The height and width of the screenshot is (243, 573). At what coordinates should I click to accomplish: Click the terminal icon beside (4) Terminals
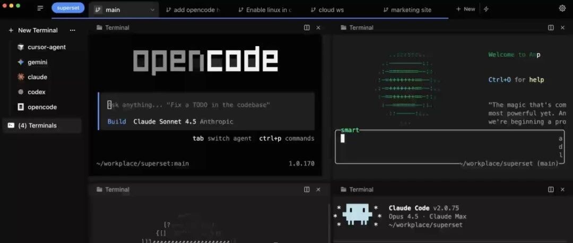point(11,125)
